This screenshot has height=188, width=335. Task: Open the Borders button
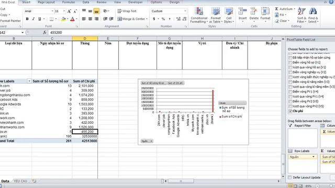point(51,19)
